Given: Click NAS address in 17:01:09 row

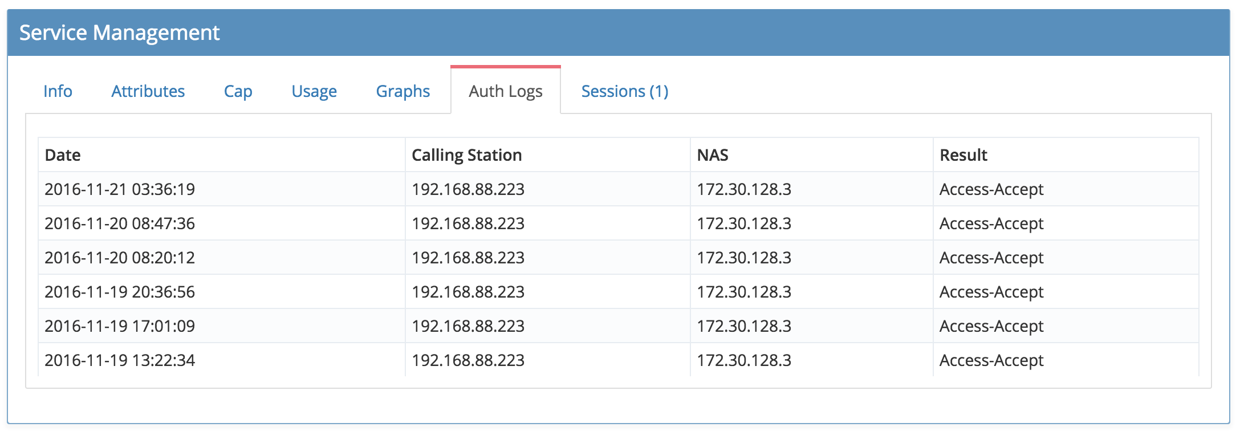Looking at the screenshot, I should click(x=744, y=326).
